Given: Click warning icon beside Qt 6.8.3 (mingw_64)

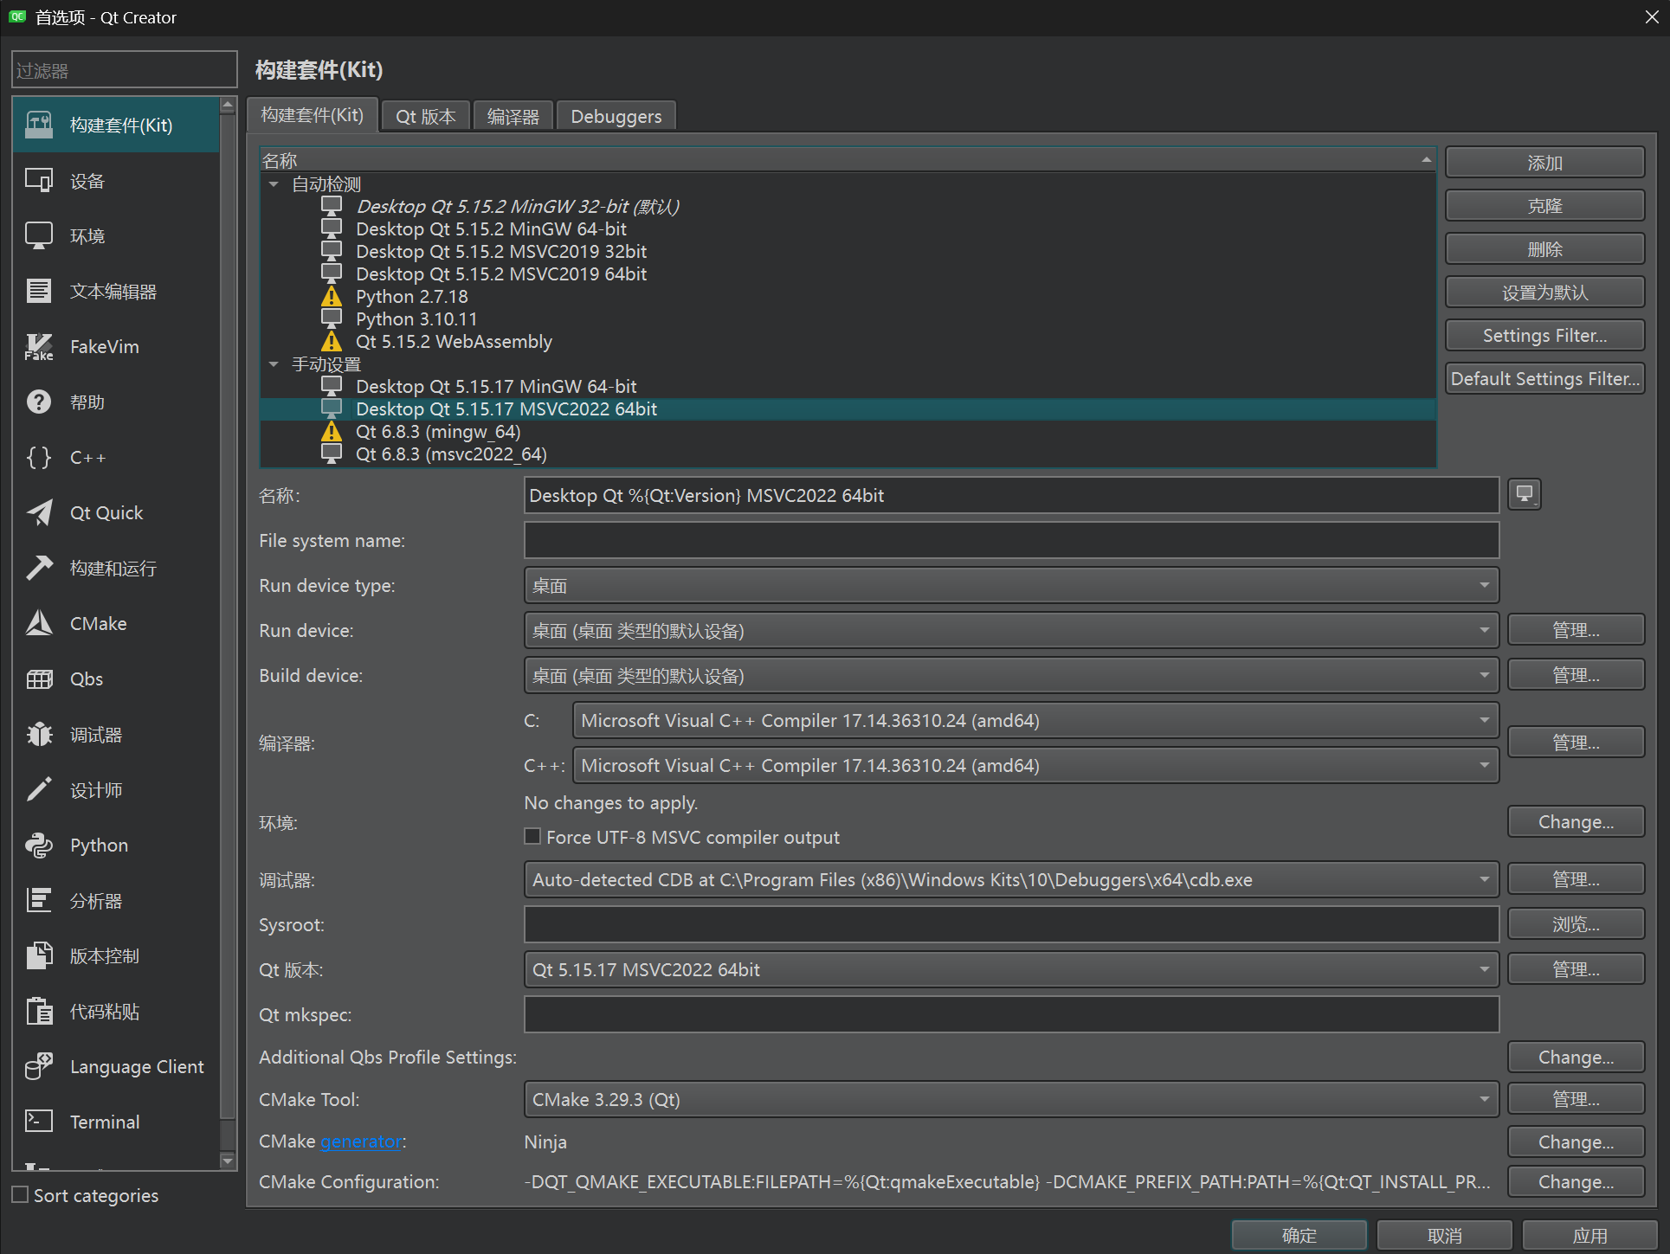Looking at the screenshot, I should point(332,432).
